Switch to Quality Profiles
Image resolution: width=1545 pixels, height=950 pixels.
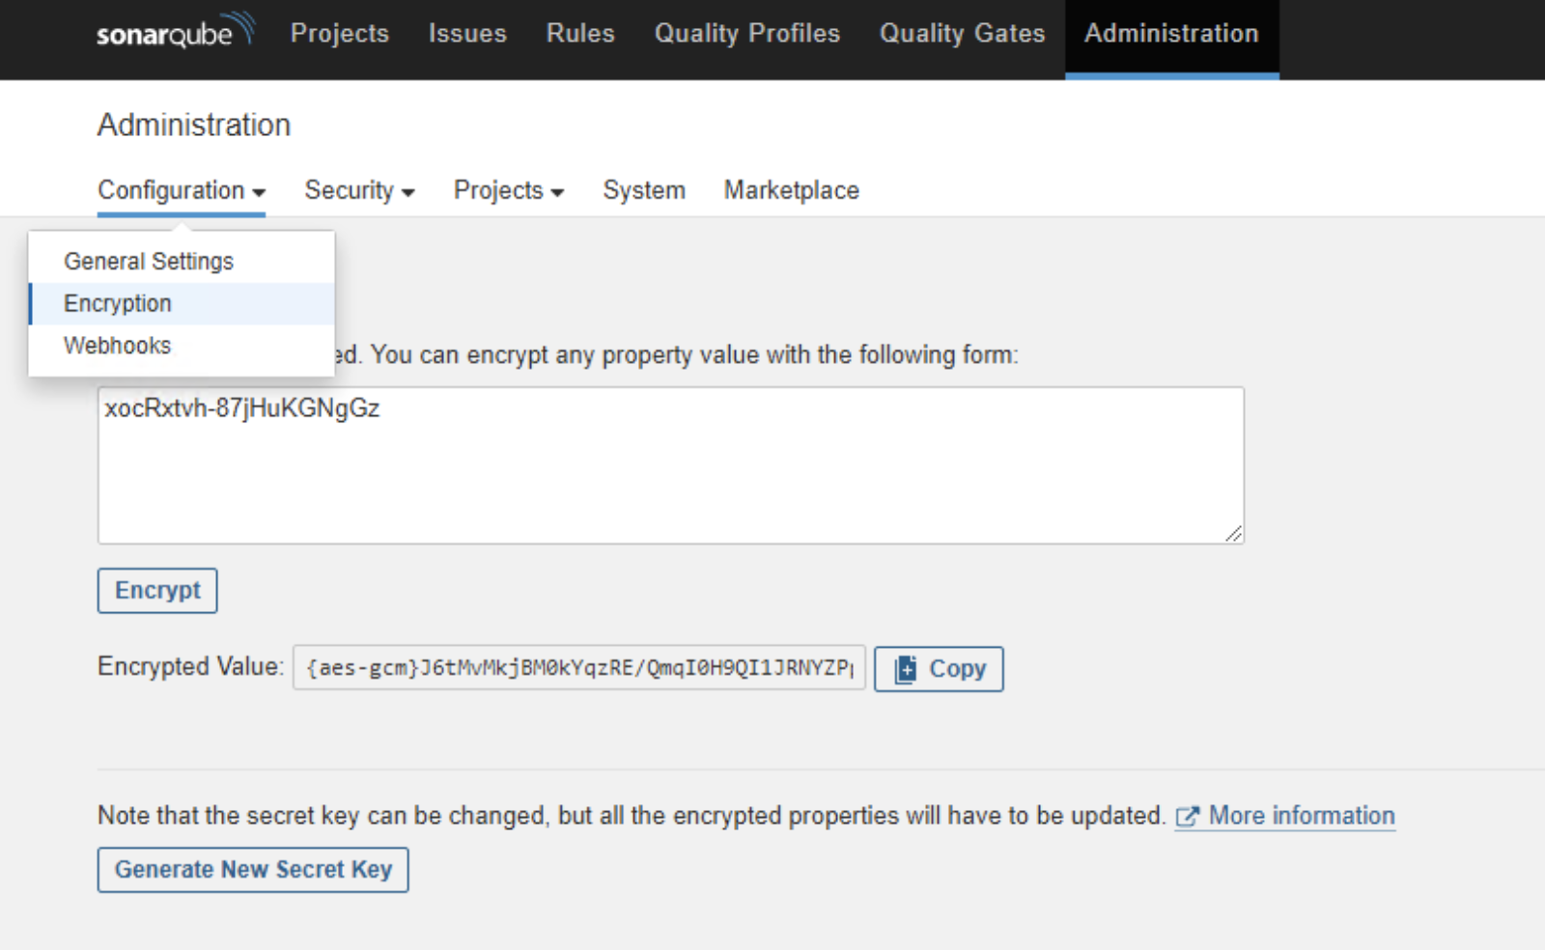[x=747, y=33]
